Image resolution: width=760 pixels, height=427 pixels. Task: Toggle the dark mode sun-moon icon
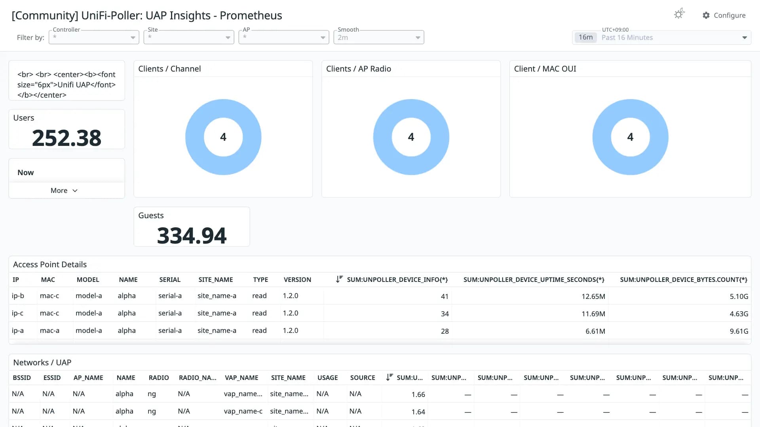tap(679, 14)
